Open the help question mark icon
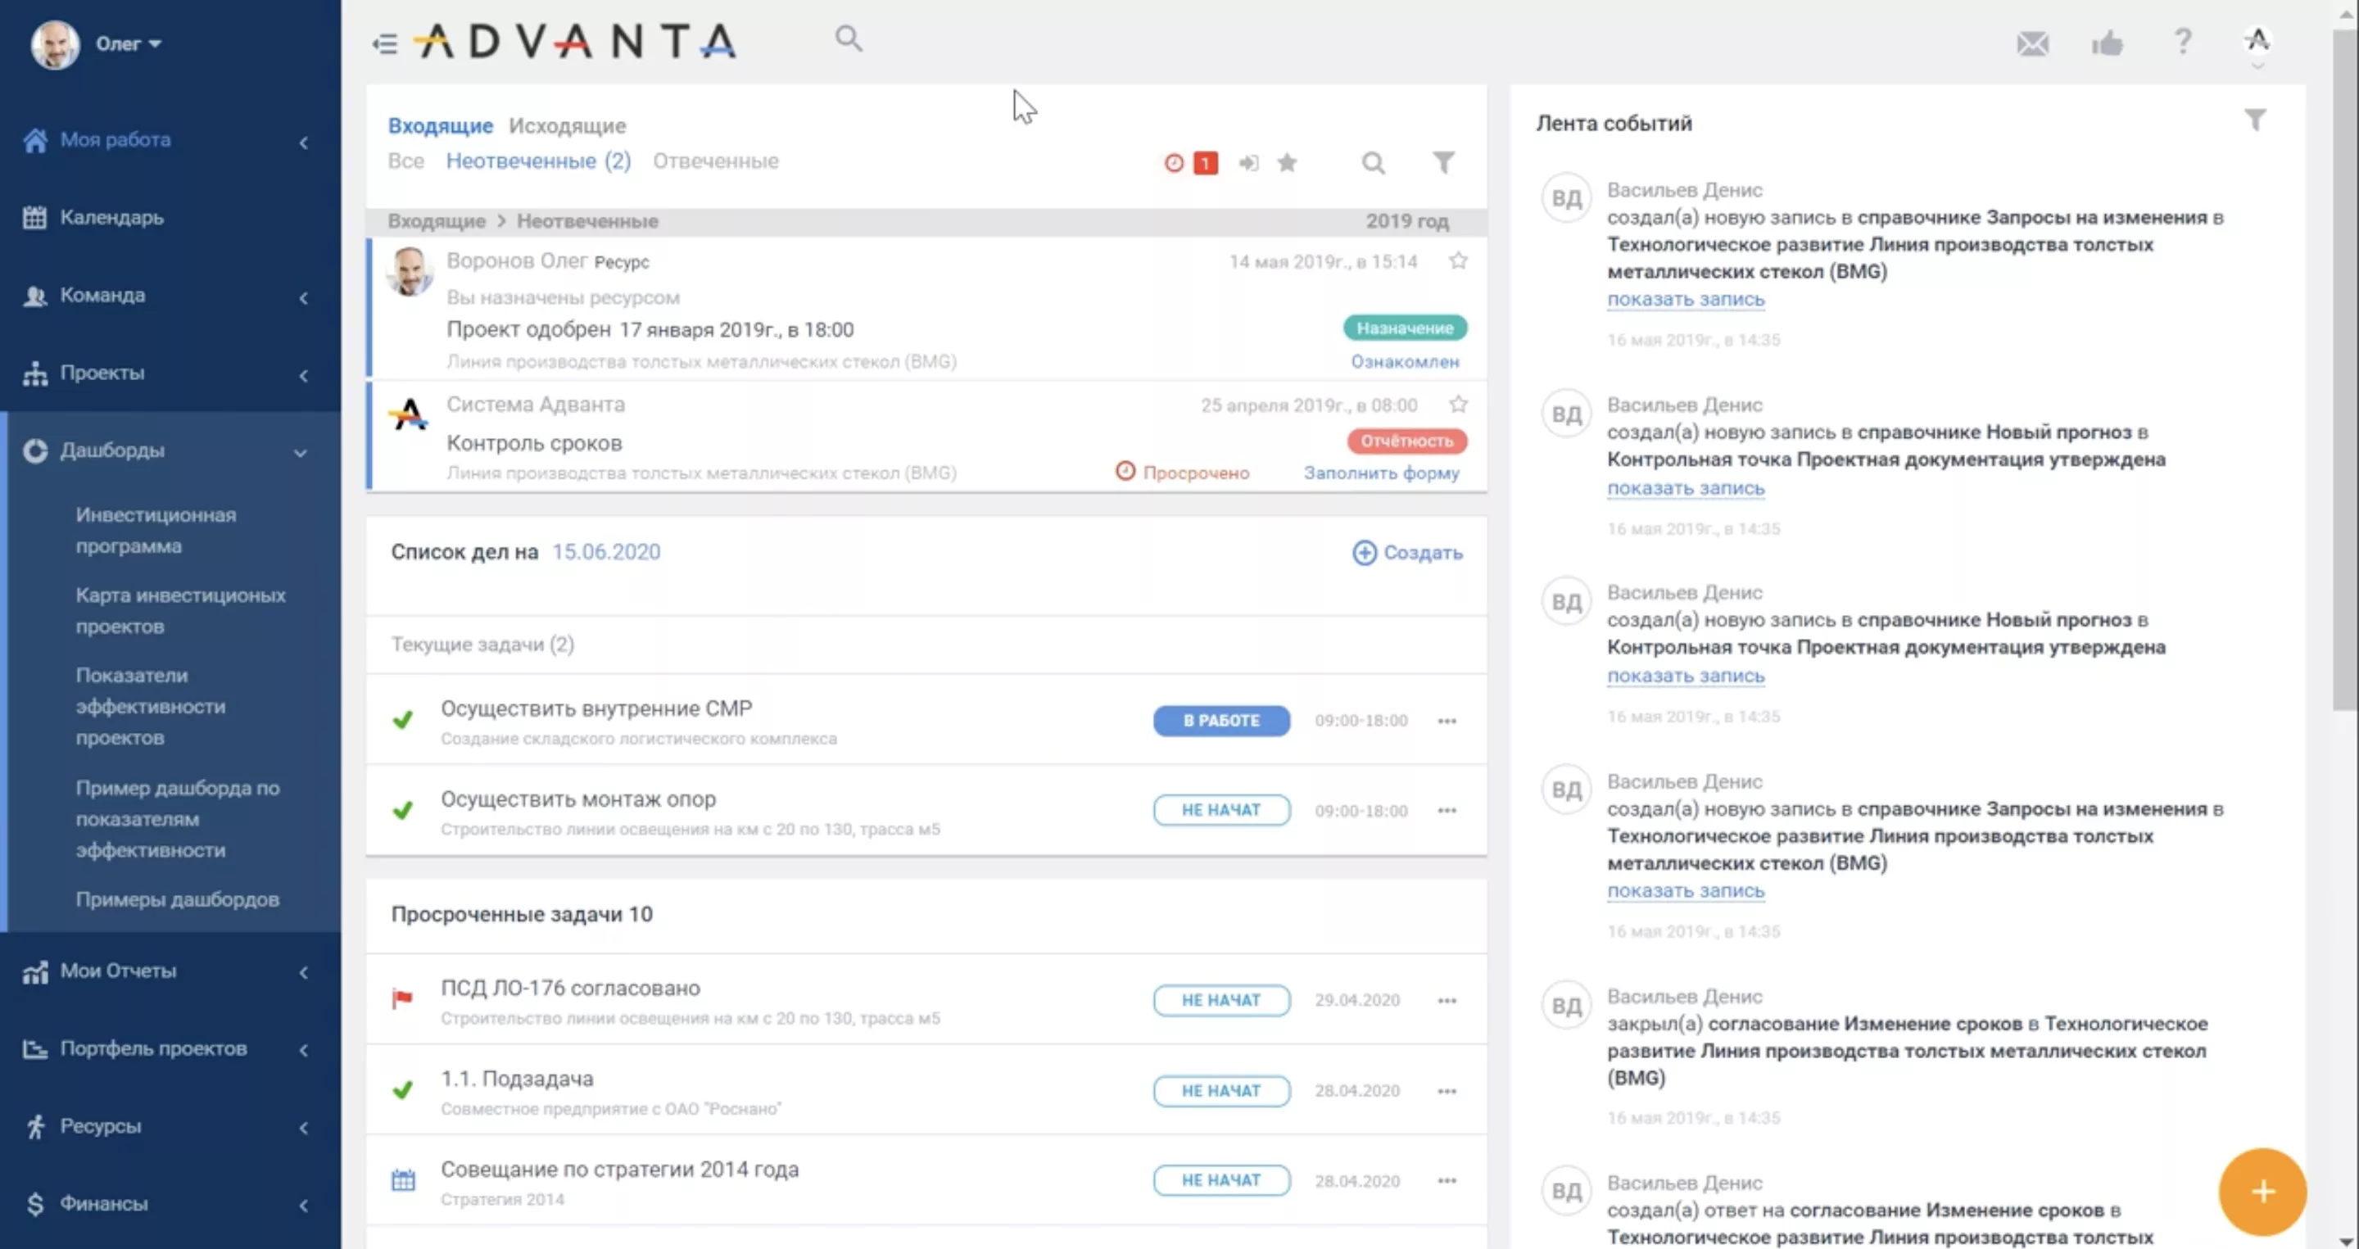The height and width of the screenshot is (1249, 2359). pyautogui.click(x=2182, y=41)
